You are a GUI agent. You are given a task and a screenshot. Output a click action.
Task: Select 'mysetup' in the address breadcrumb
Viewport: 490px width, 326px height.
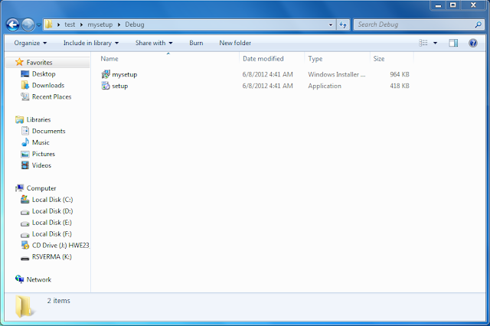click(100, 24)
